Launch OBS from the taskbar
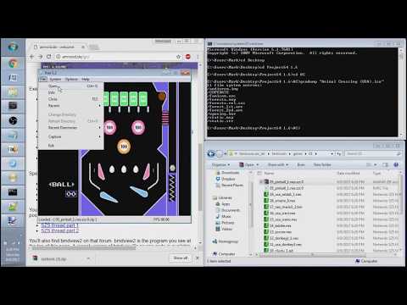 tap(13, 121)
